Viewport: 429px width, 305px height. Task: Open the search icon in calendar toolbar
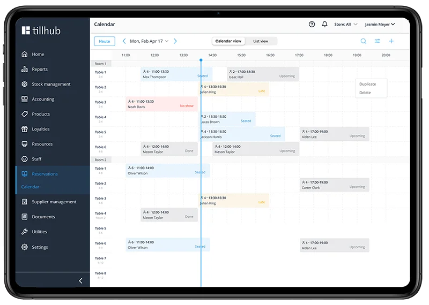click(363, 41)
